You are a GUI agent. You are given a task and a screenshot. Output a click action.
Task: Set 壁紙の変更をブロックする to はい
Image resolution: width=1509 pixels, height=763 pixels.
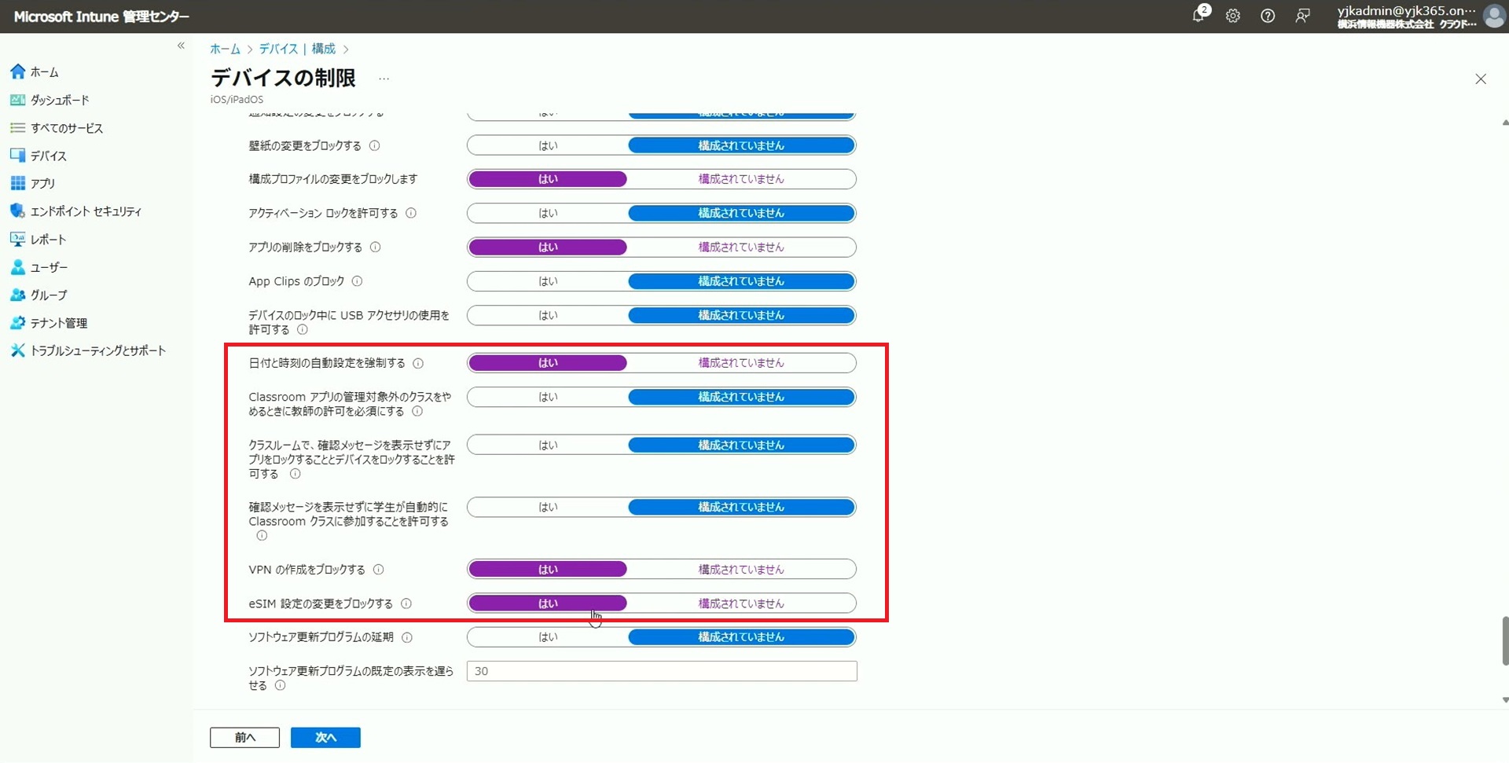tap(548, 145)
